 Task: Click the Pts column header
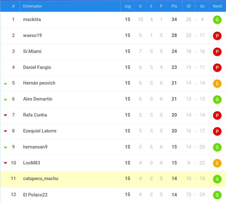pyautogui.click(x=174, y=6)
